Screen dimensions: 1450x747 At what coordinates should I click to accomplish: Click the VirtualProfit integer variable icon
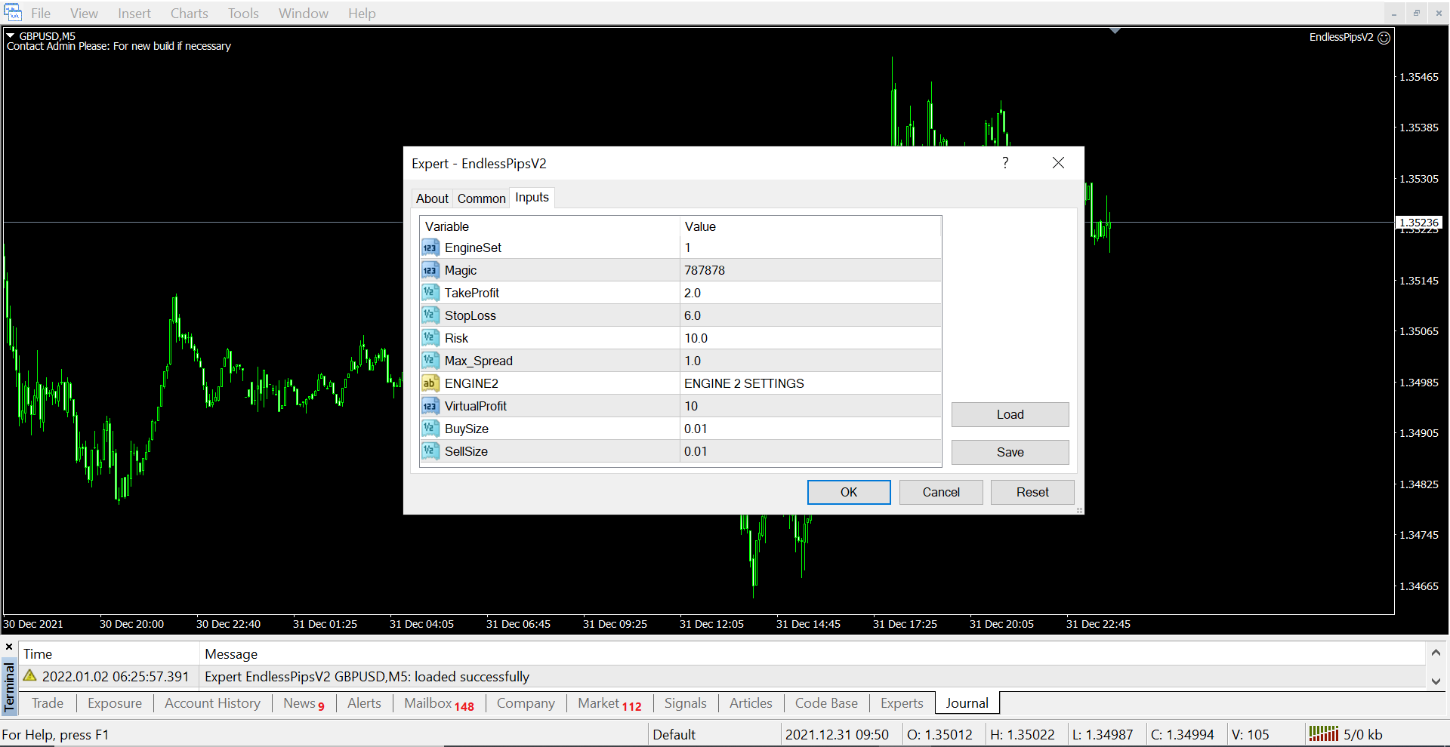coord(430,406)
